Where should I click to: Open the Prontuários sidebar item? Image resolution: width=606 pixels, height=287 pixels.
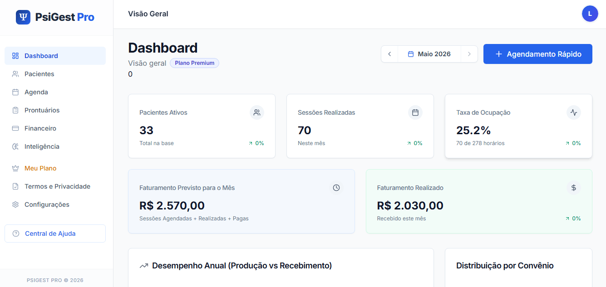[55, 110]
